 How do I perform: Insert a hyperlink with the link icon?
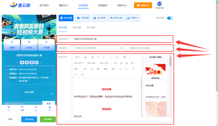pyautogui.click(x=92, y=69)
